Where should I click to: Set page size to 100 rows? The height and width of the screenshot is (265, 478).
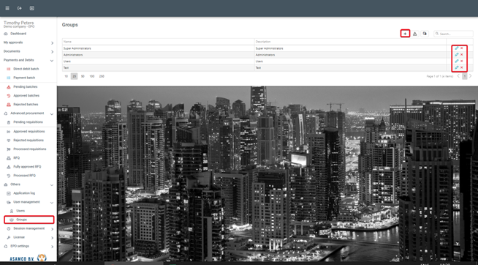click(x=92, y=76)
